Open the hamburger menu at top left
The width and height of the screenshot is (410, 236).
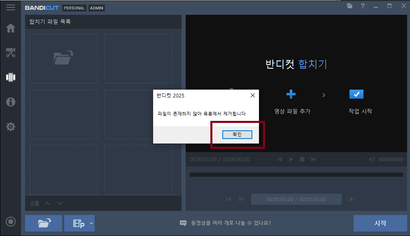pyautogui.click(x=11, y=7)
